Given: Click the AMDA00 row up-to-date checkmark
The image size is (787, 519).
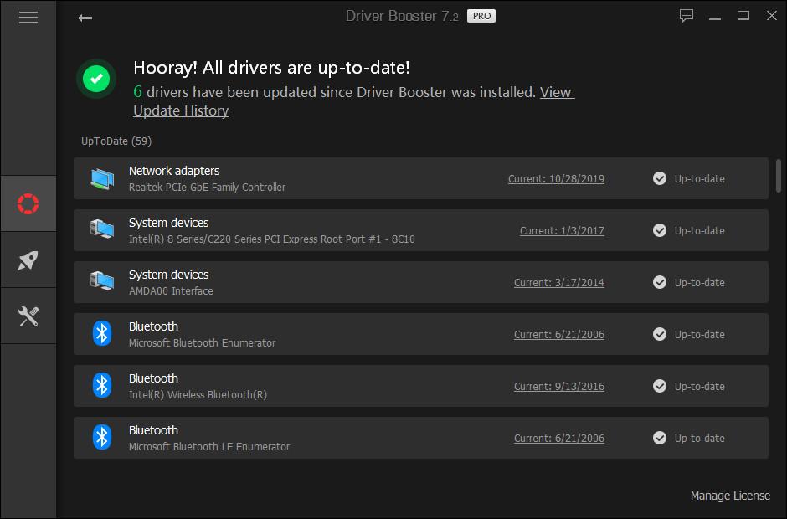Looking at the screenshot, I should pyautogui.click(x=660, y=282).
